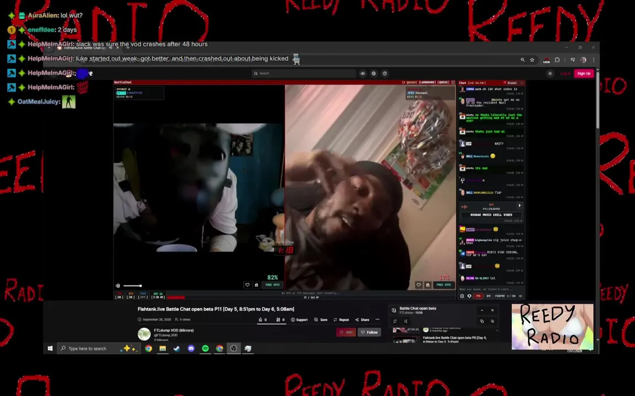Click the taskbar 'Type here to search' box

[x=98, y=348]
